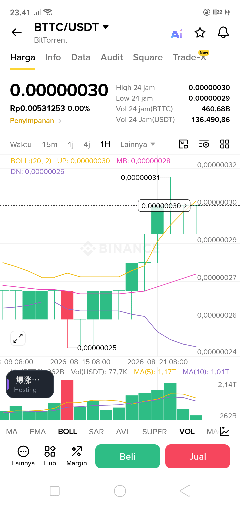Select 4j timeframe
Image resolution: width=240 pixels, height=507 pixels.
pos(87,144)
